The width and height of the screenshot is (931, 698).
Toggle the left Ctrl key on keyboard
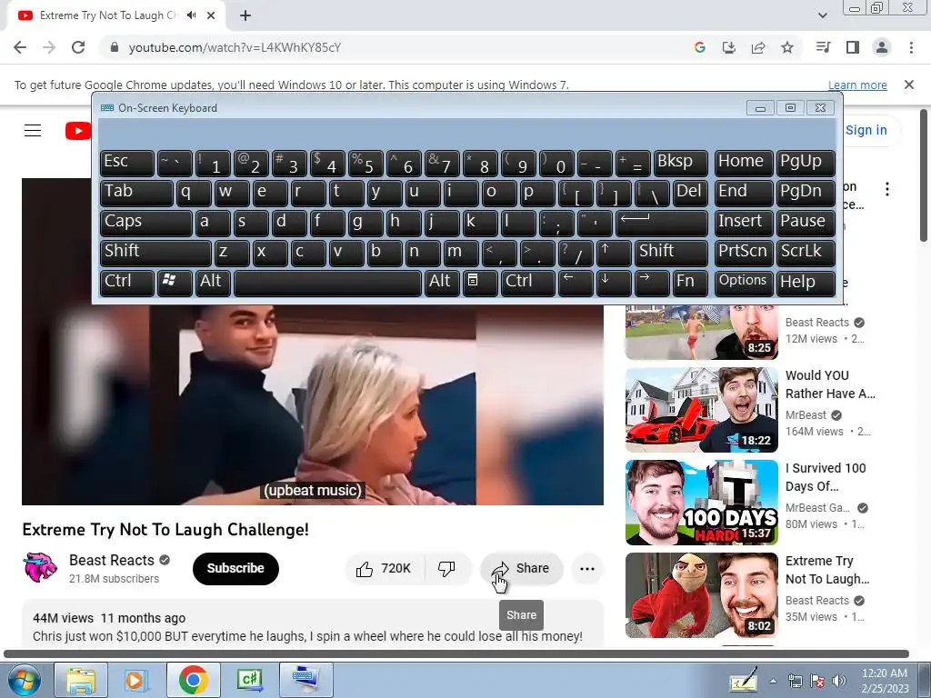tap(127, 282)
